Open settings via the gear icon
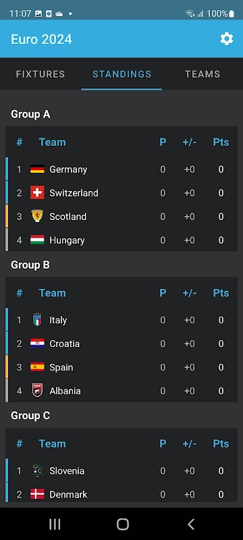 coord(227,39)
